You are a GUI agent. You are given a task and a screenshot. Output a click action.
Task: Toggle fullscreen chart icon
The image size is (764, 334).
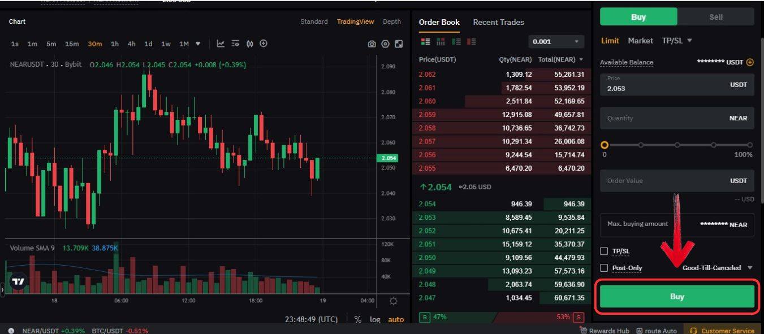399,44
